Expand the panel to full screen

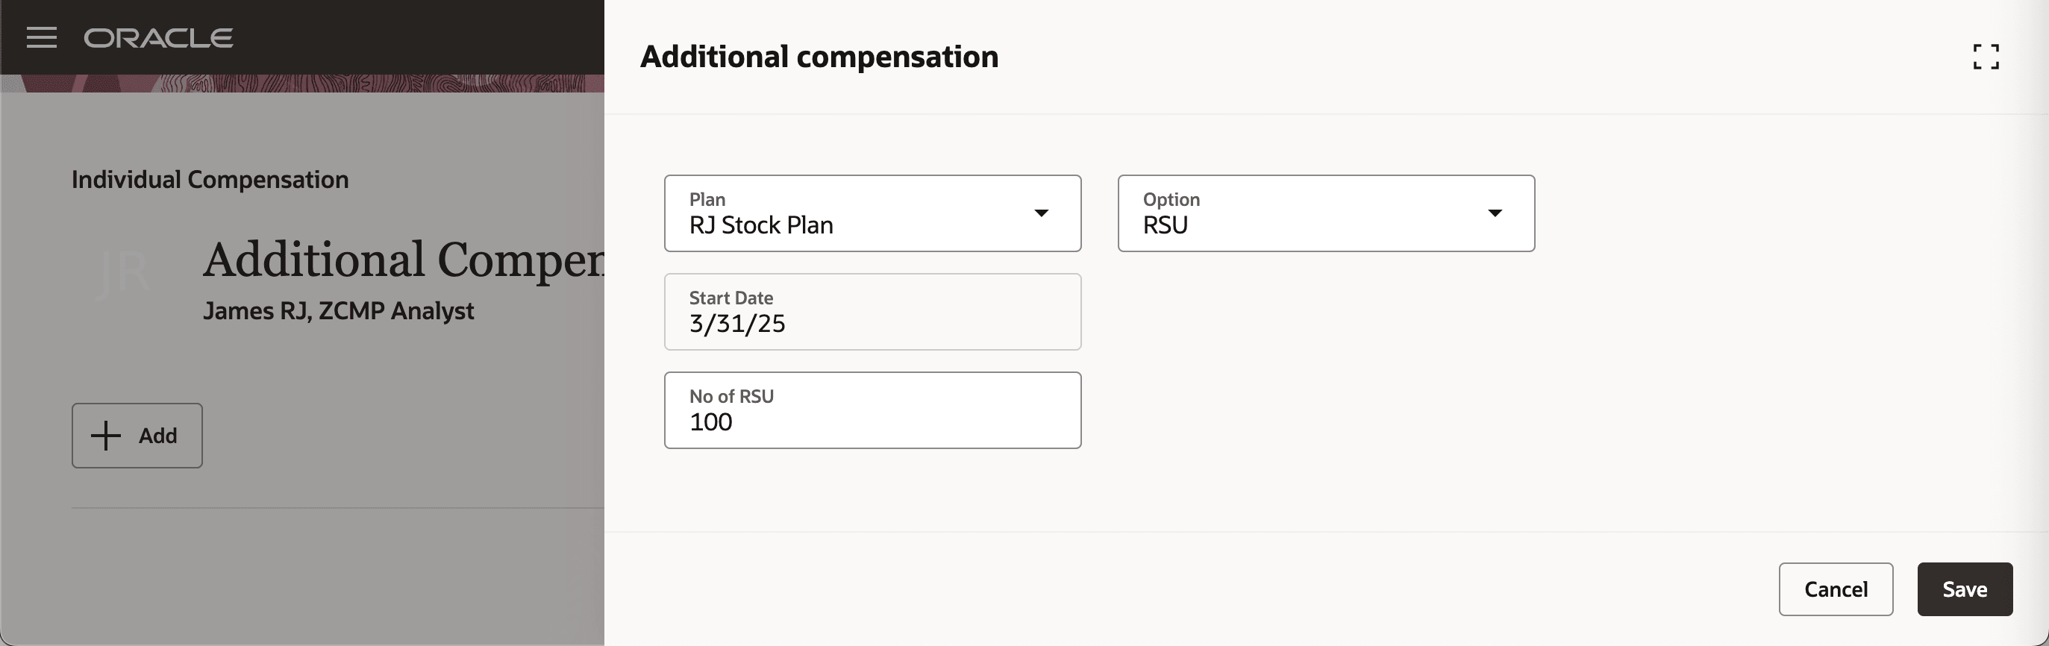click(1987, 56)
